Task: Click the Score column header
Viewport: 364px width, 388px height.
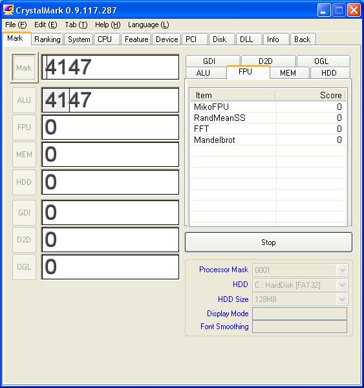Action: click(310, 95)
